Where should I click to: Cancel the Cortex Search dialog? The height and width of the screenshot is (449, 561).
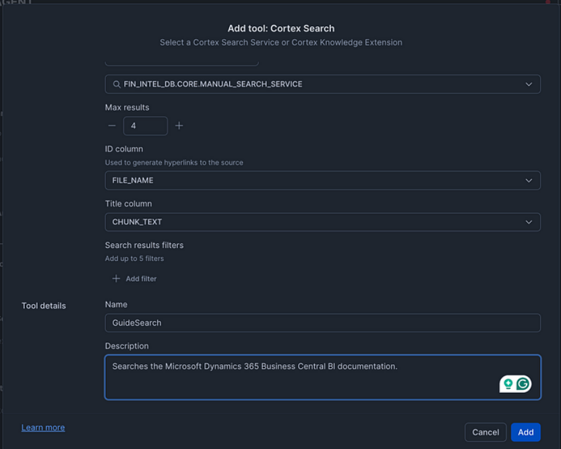[485, 432]
